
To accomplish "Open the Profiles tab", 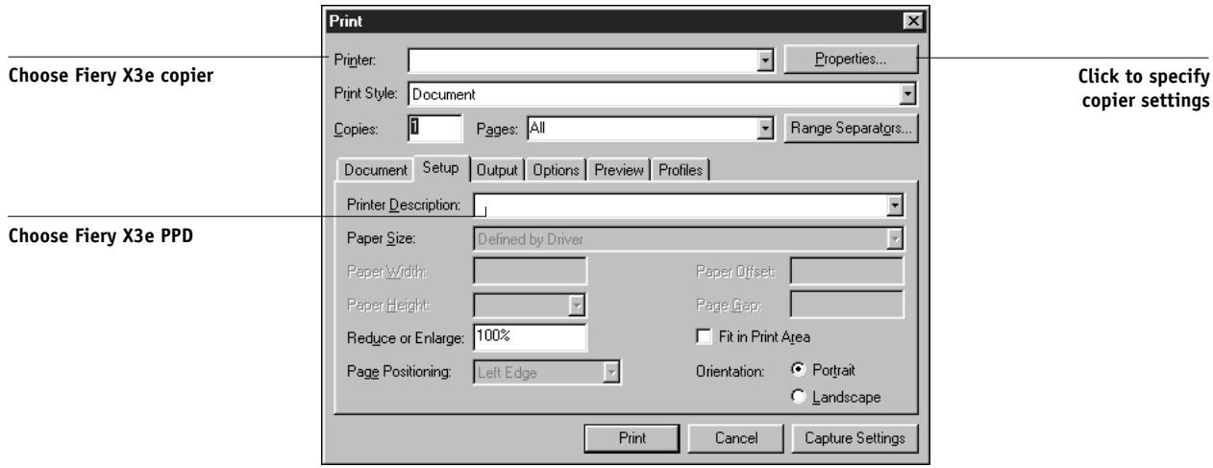I will 681,171.
